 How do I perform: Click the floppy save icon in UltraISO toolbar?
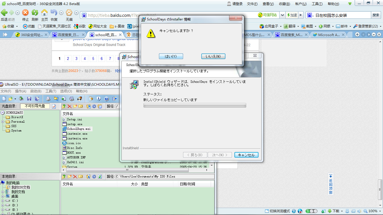29,99
